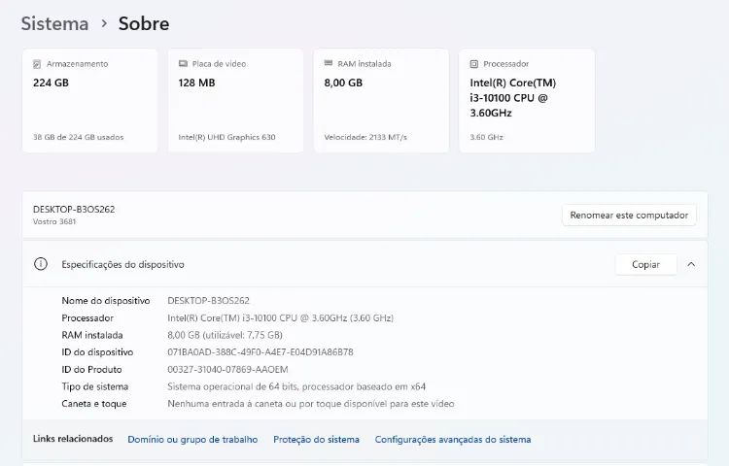Click the Armazenamento storage icon
729x466 pixels.
point(37,64)
